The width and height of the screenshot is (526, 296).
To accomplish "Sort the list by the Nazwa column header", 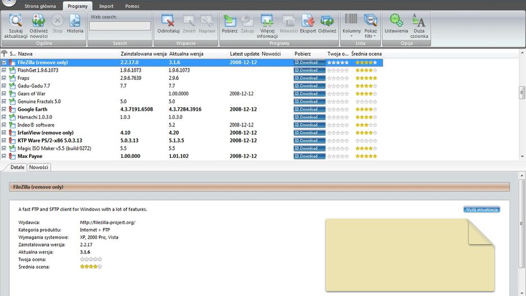I will pyautogui.click(x=25, y=54).
